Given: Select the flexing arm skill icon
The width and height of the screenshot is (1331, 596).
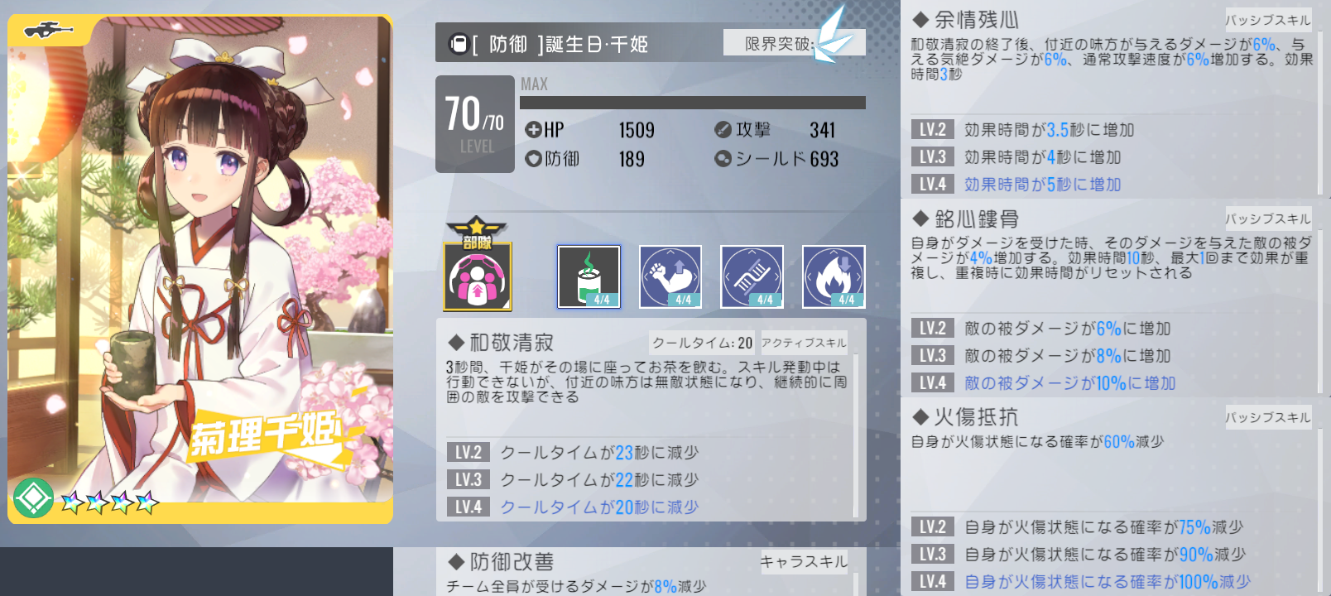Looking at the screenshot, I should 670,276.
